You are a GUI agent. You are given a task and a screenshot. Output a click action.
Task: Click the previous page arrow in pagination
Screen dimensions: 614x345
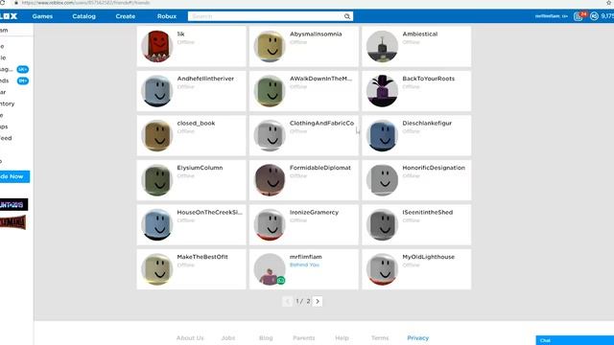coord(288,301)
